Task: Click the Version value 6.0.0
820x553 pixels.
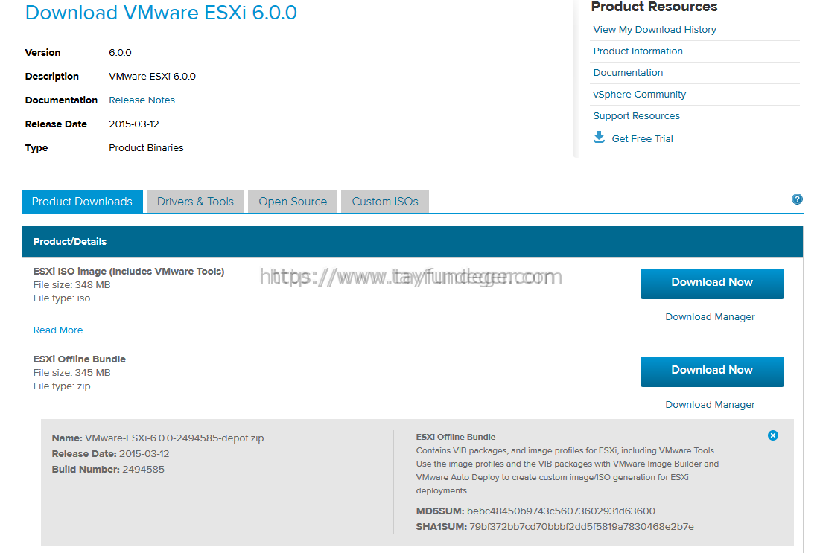Action: pos(120,52)
